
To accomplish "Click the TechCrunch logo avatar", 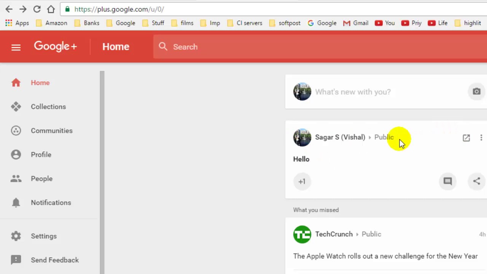I will [302, 234].
